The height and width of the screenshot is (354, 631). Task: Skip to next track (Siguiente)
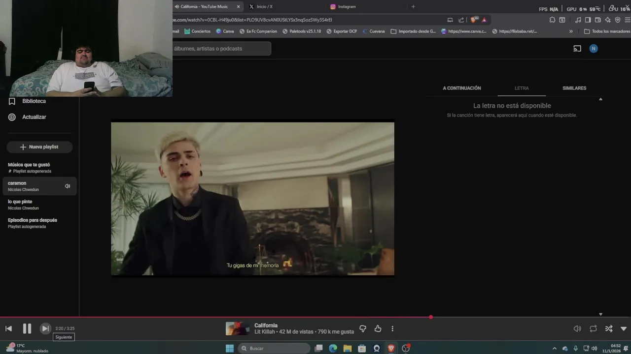(45, 328)
